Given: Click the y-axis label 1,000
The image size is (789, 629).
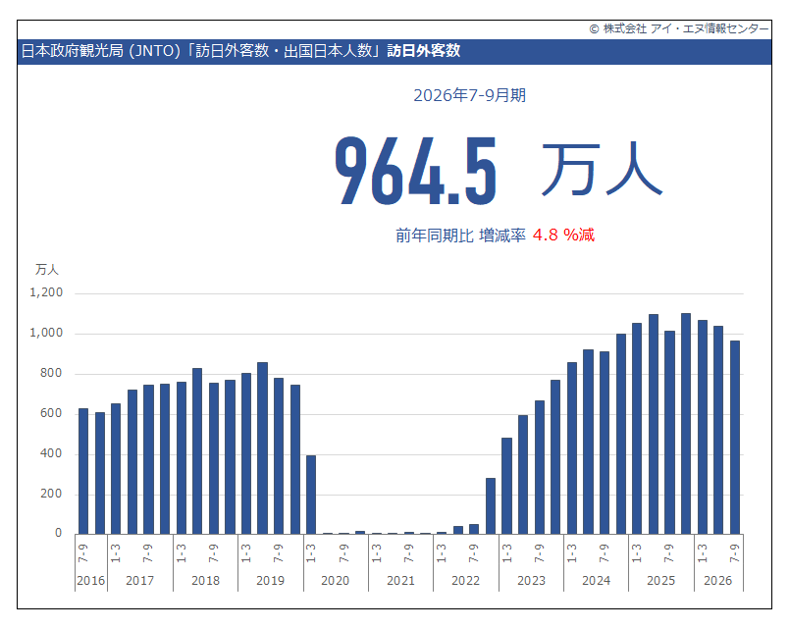Looking at the screenshot, I should click(x=46, y=333).
